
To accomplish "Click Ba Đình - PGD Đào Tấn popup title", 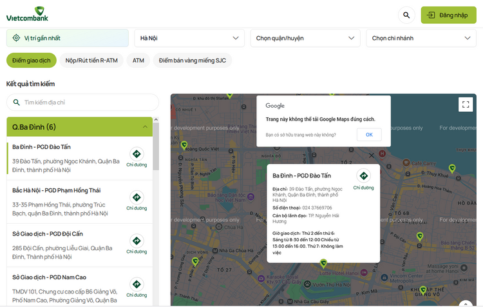I will [x=301, y=176].
